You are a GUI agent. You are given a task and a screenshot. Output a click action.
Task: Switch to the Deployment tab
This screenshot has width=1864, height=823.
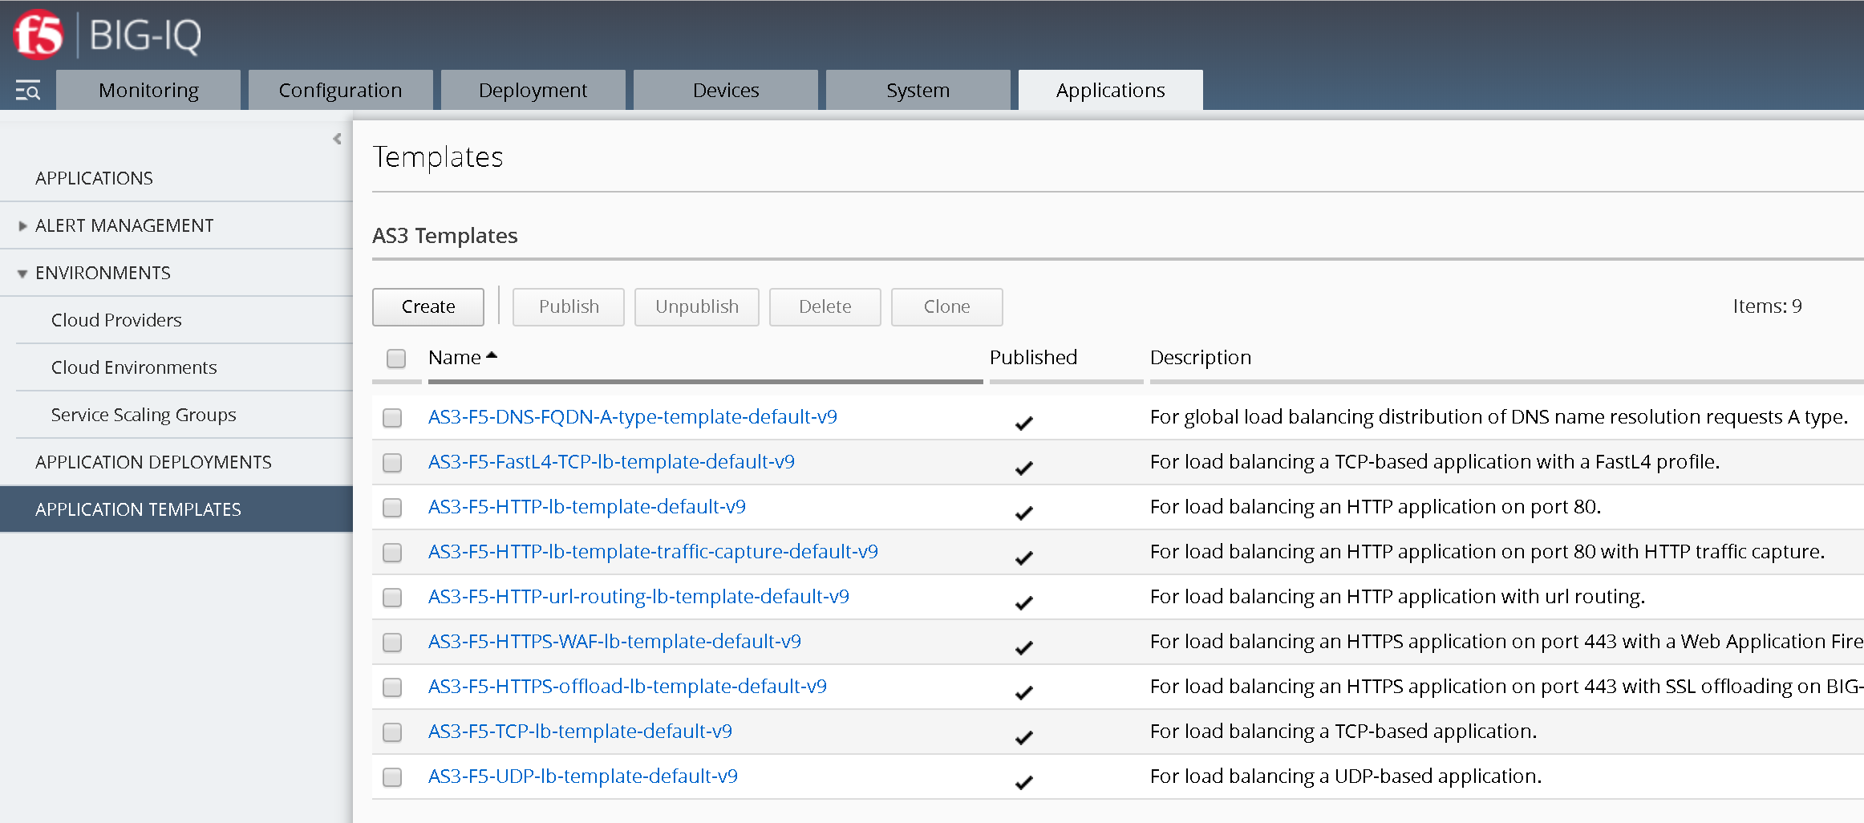[533, 90]
